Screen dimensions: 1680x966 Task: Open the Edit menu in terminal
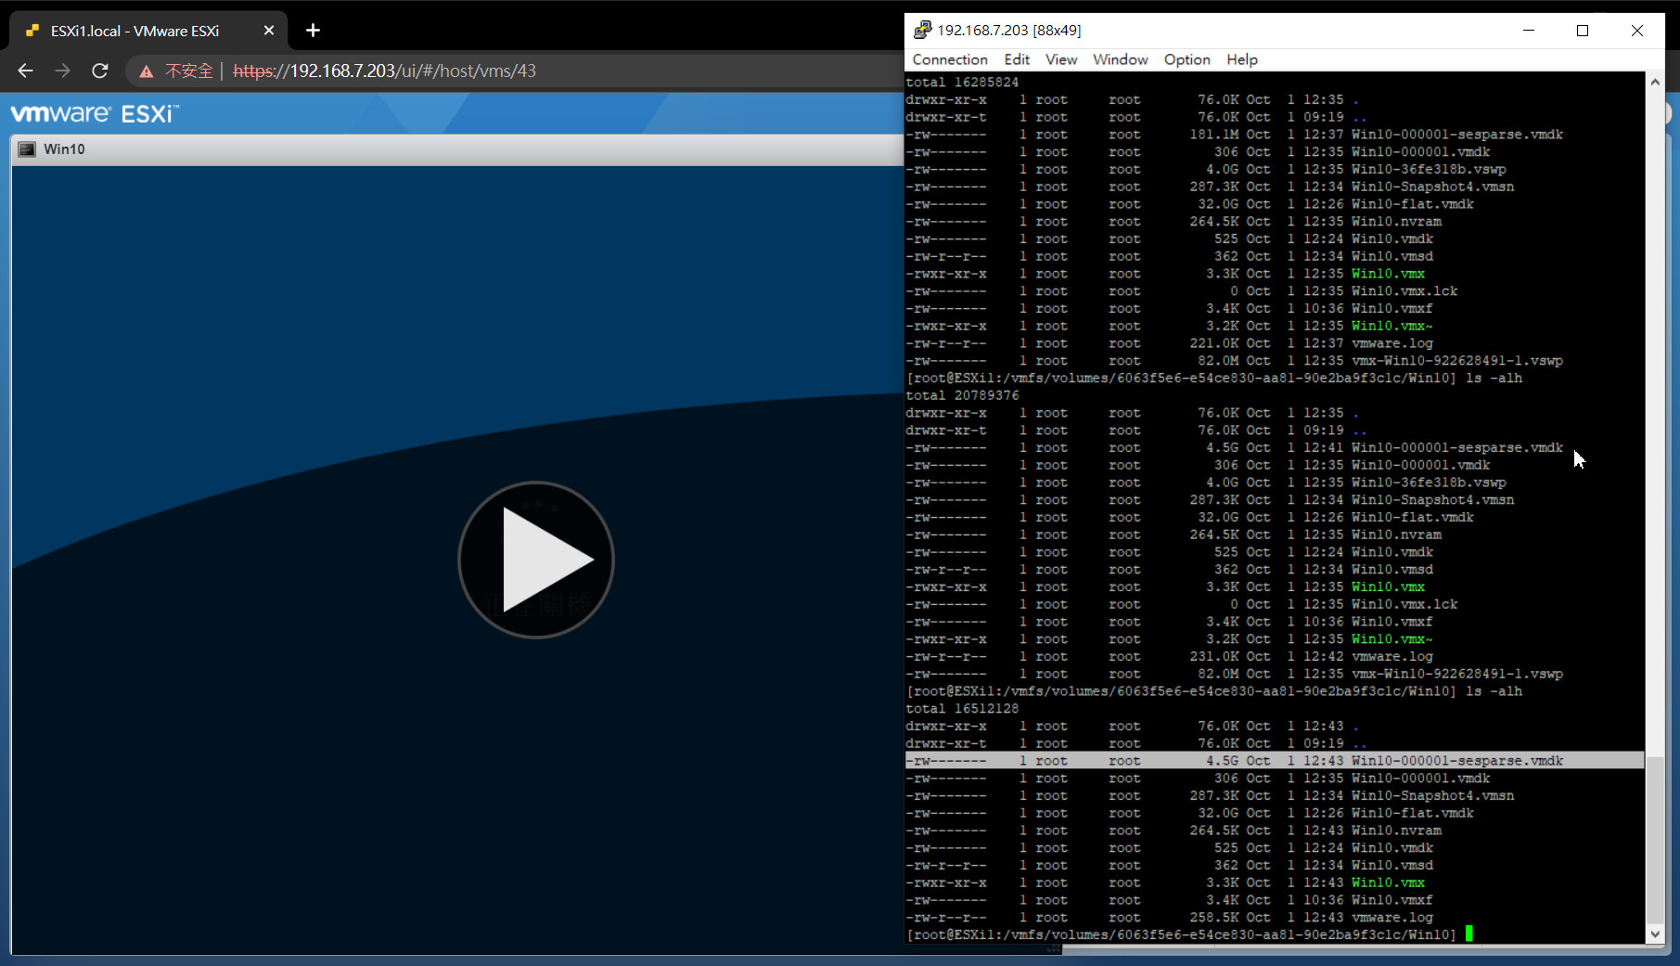pos(1017,59)
